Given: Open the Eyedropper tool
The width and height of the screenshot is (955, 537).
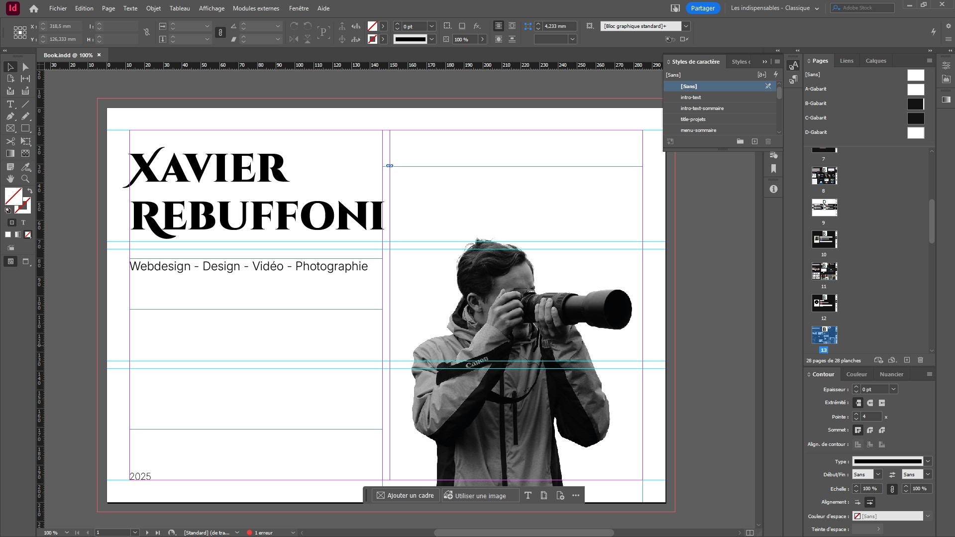Looking at the screenshot, I should point(25,166).
